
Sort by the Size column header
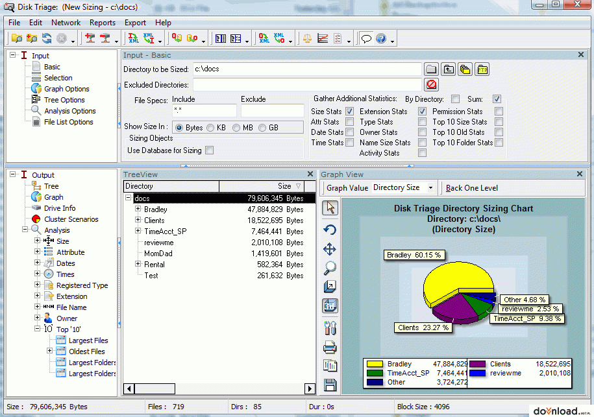pyautogui.click(x=262, y=186)
